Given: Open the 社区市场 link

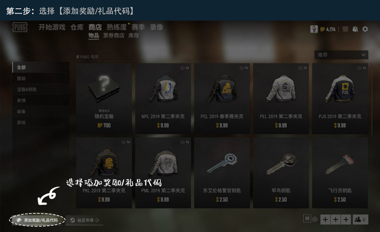Looking at the screenshot, I should click(x=85, y=220).
